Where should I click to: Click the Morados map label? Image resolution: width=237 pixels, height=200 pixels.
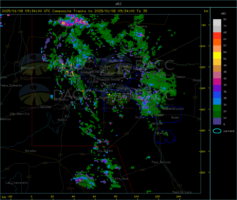click(x=31, y=151)
